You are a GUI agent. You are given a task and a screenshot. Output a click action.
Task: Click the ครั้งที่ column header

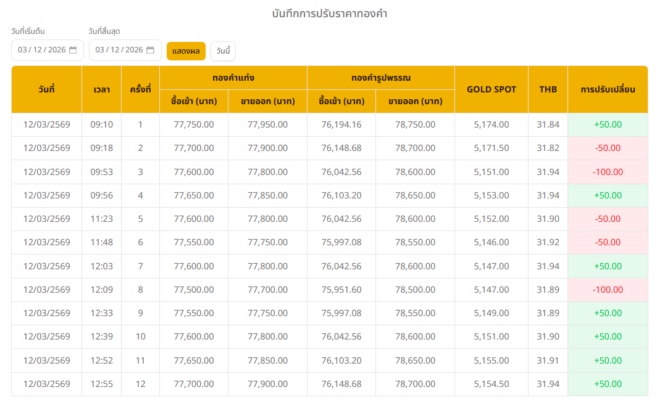(x=140, y=89)
